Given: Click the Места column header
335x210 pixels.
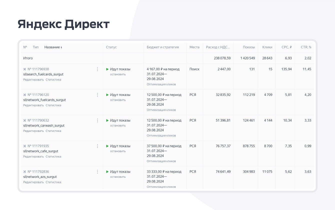Looking at the screenshot, I should [194, 47].
